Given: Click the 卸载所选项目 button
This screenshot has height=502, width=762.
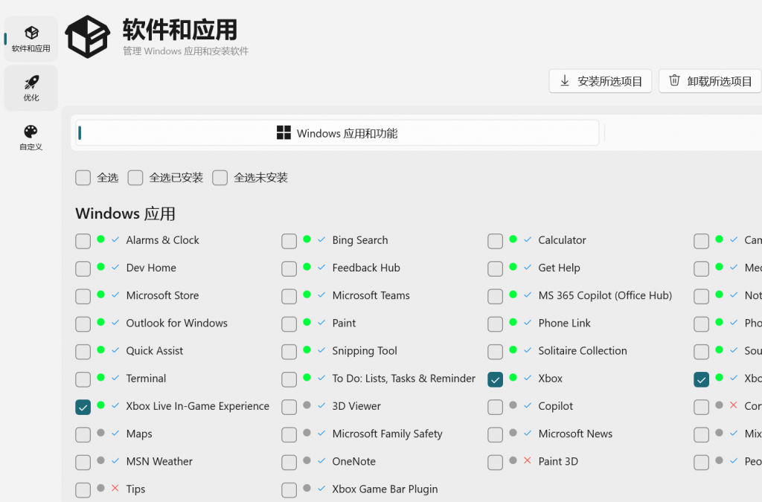Looking at the screenshot, I should (710, 80).
